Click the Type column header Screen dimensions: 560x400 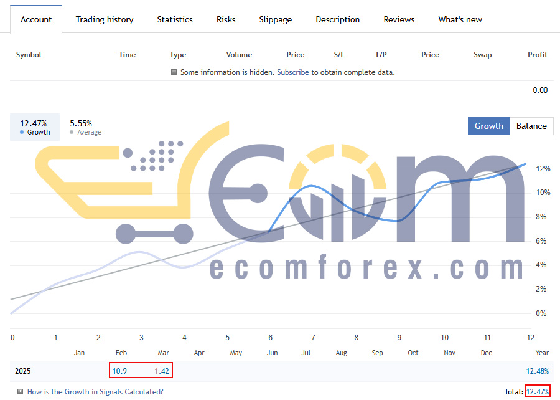[x=178, y=55]
